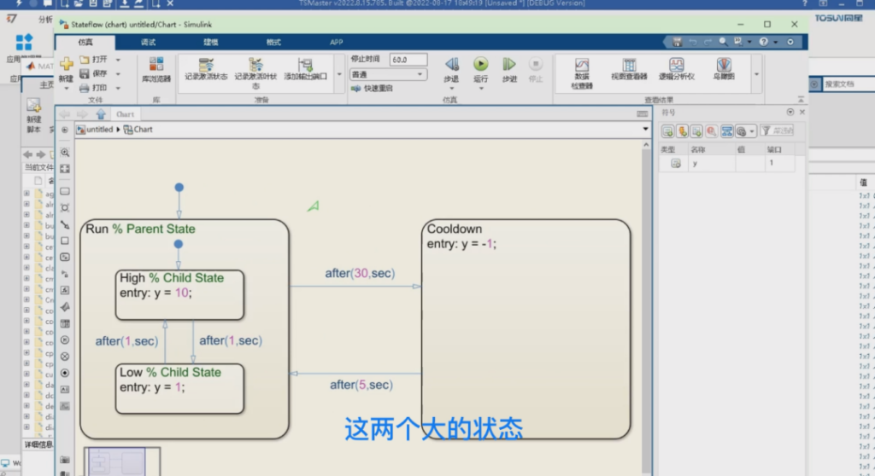The width and height of the screenshot is (875, 476).
Task: Click the 步退 step back icon
Action: point(451,65)
